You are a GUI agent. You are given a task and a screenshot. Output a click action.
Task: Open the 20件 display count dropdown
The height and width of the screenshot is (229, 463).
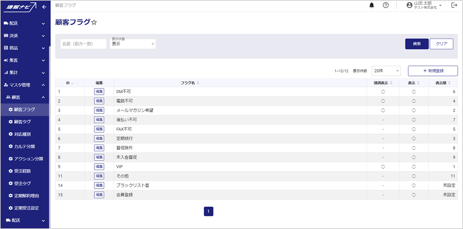pos(386,71)
